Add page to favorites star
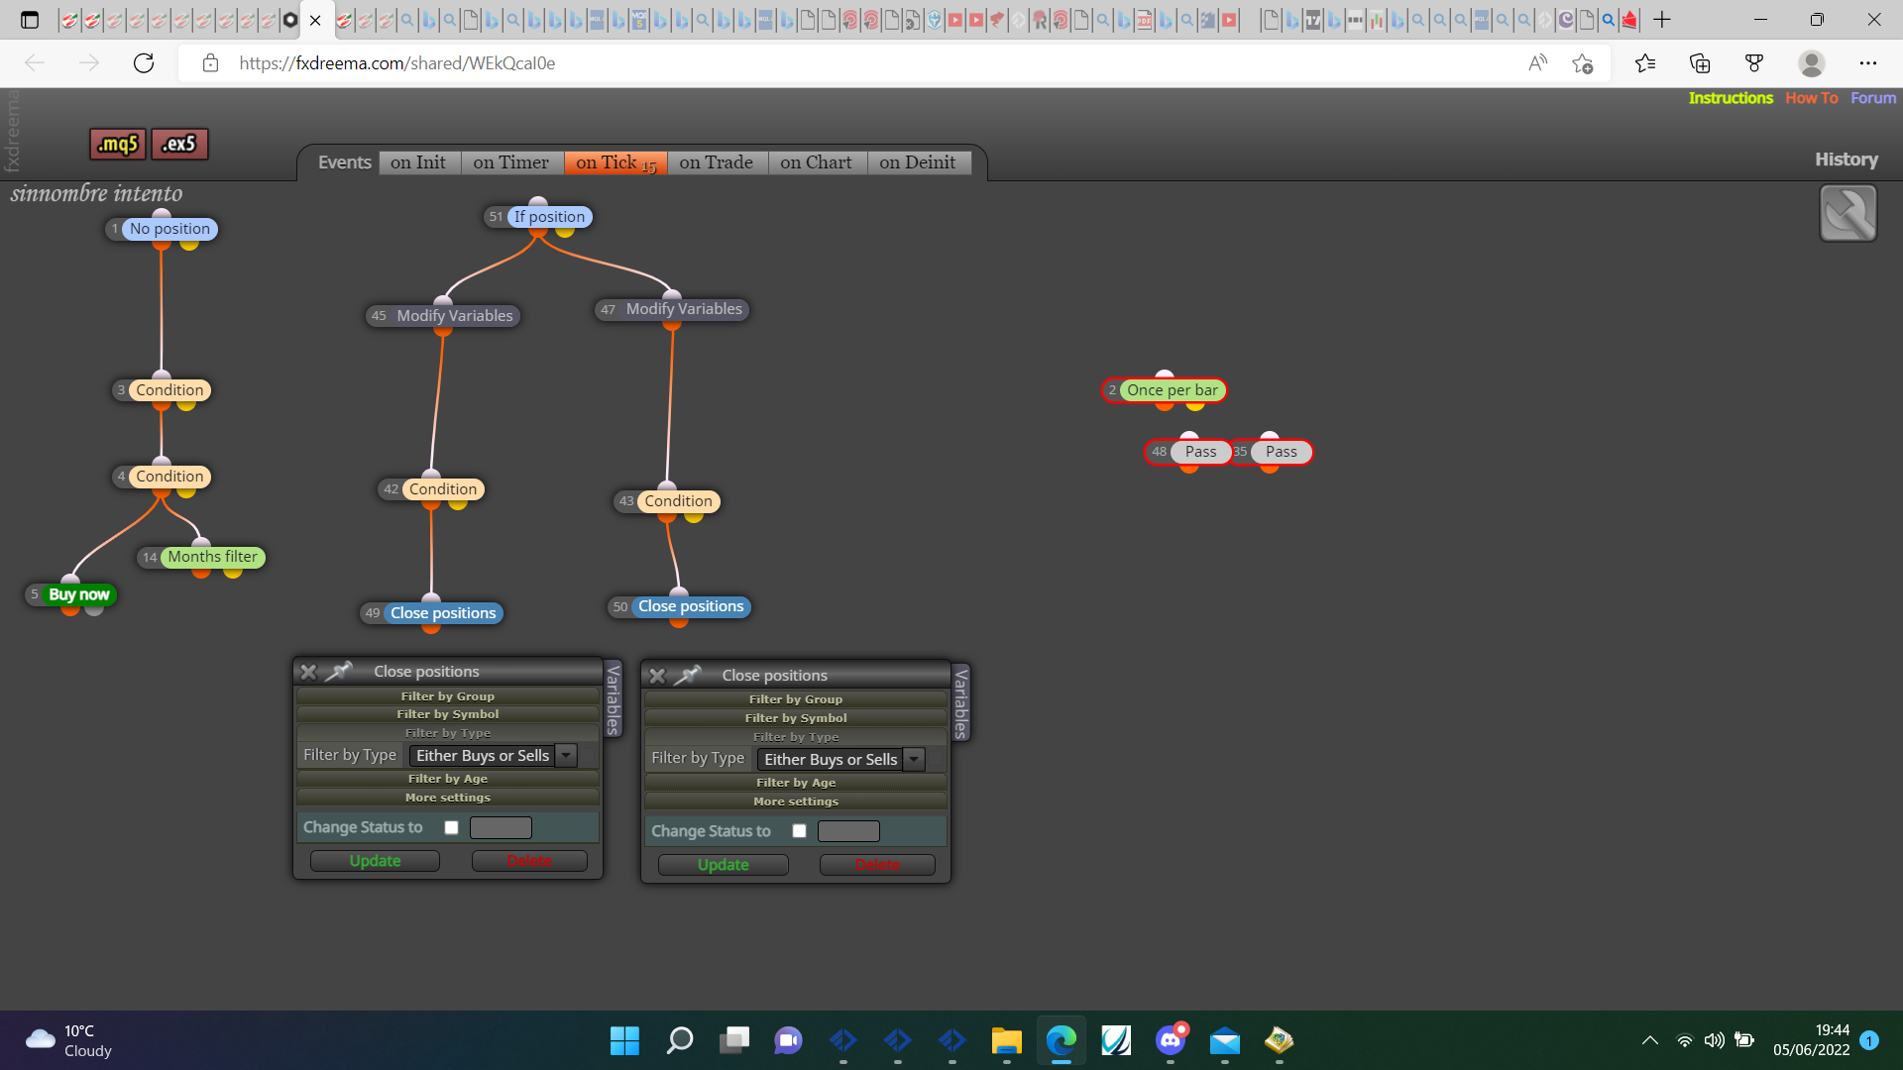This screenshot has width=1903, height=1070. [x=1583, y=63]
